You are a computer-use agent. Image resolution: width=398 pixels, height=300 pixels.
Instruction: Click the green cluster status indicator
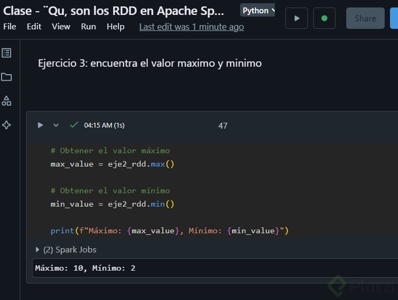324,18
